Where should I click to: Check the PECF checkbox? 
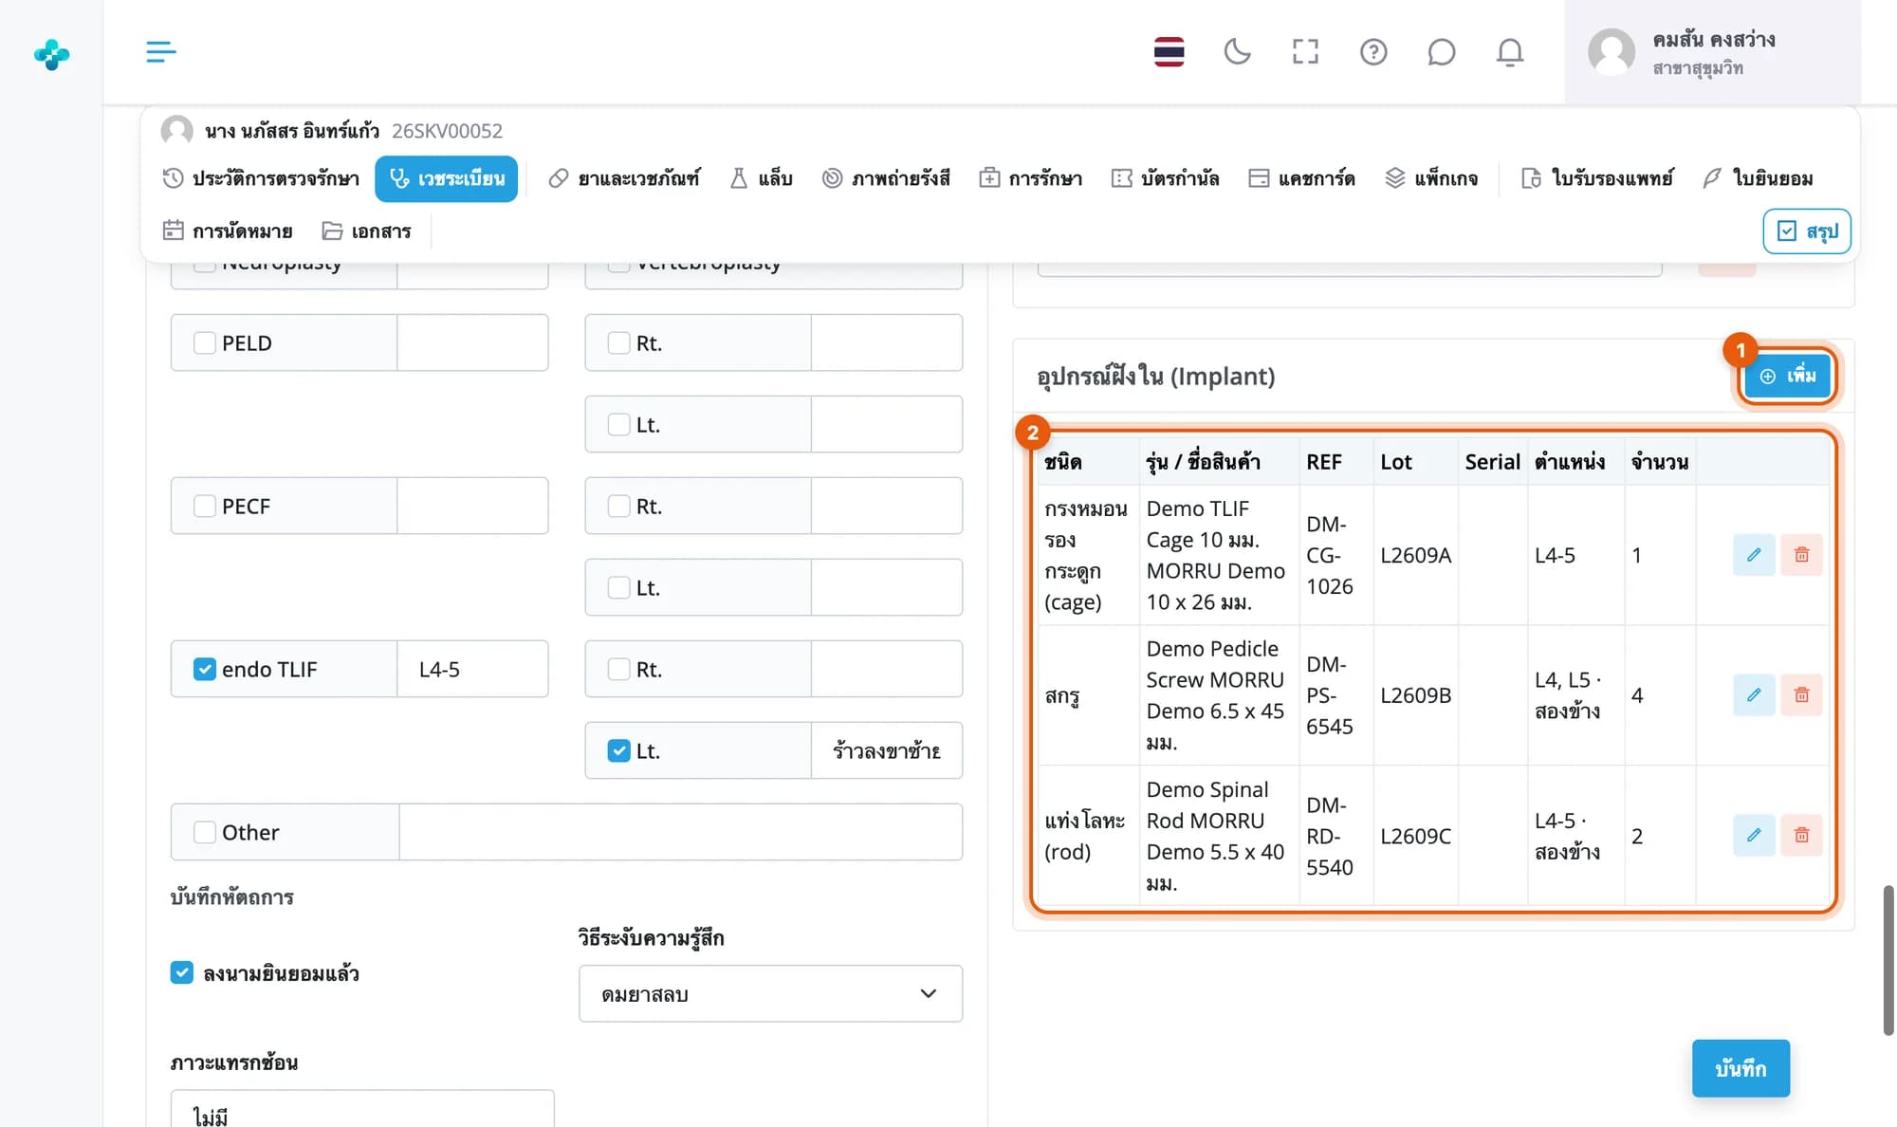(x=205, y=506)
